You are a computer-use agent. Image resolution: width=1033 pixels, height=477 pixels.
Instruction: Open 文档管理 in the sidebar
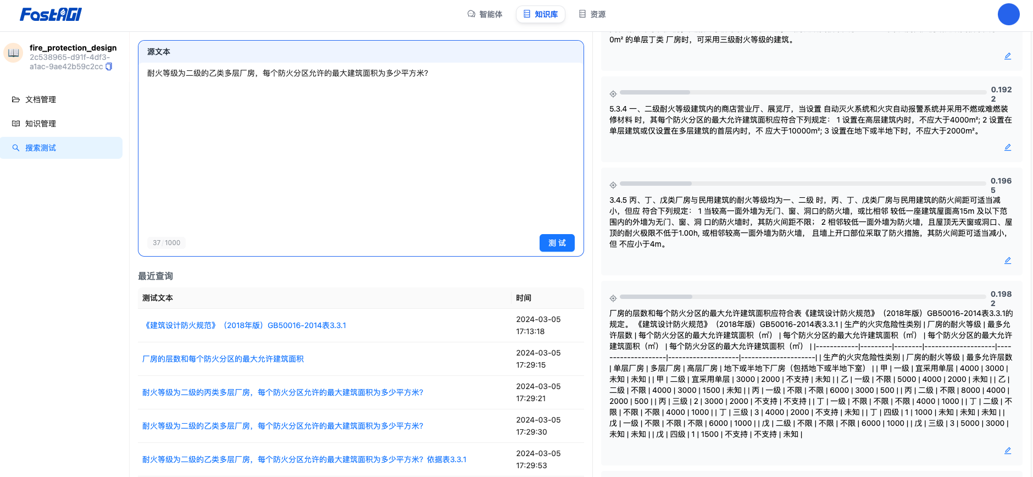61,99
